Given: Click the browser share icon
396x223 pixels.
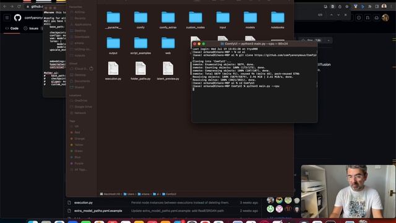Looking at the screenshot, I should pyautogui.click(x=340, y=7).
